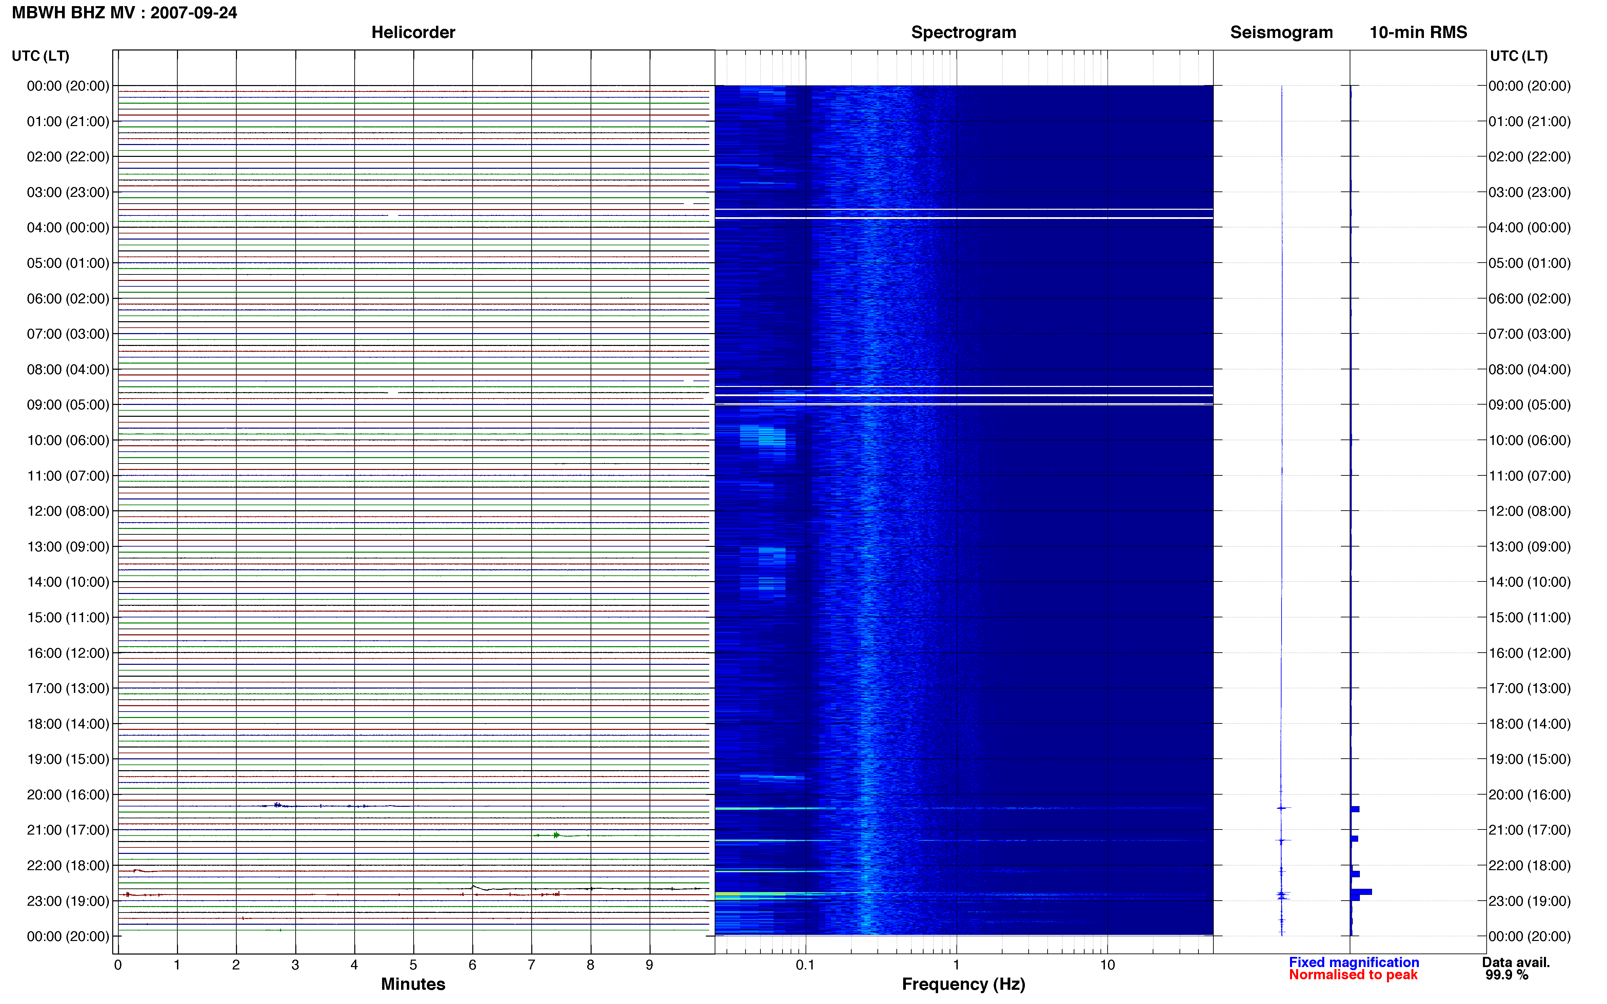
Task: Click left time label 01:00 (21:00)
Action: click(68, 122)
